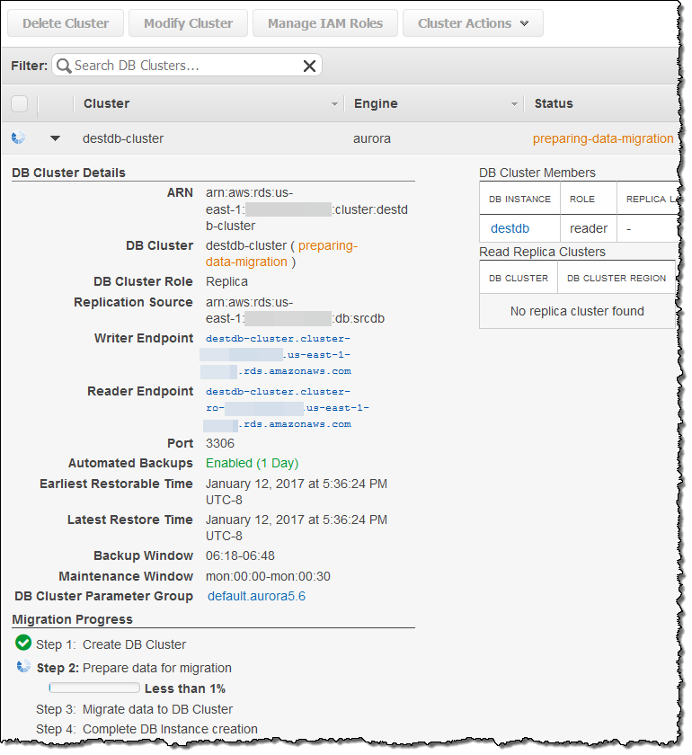Open default.aurora5.6 parameter group link

click(256, 596)
